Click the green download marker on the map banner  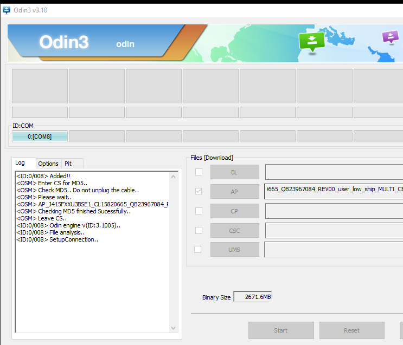tap(312, 42)
